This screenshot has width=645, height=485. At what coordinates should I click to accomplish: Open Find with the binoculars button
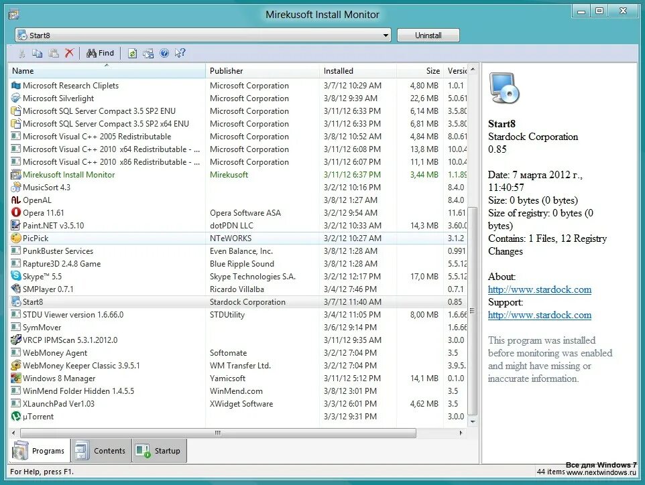100,53
